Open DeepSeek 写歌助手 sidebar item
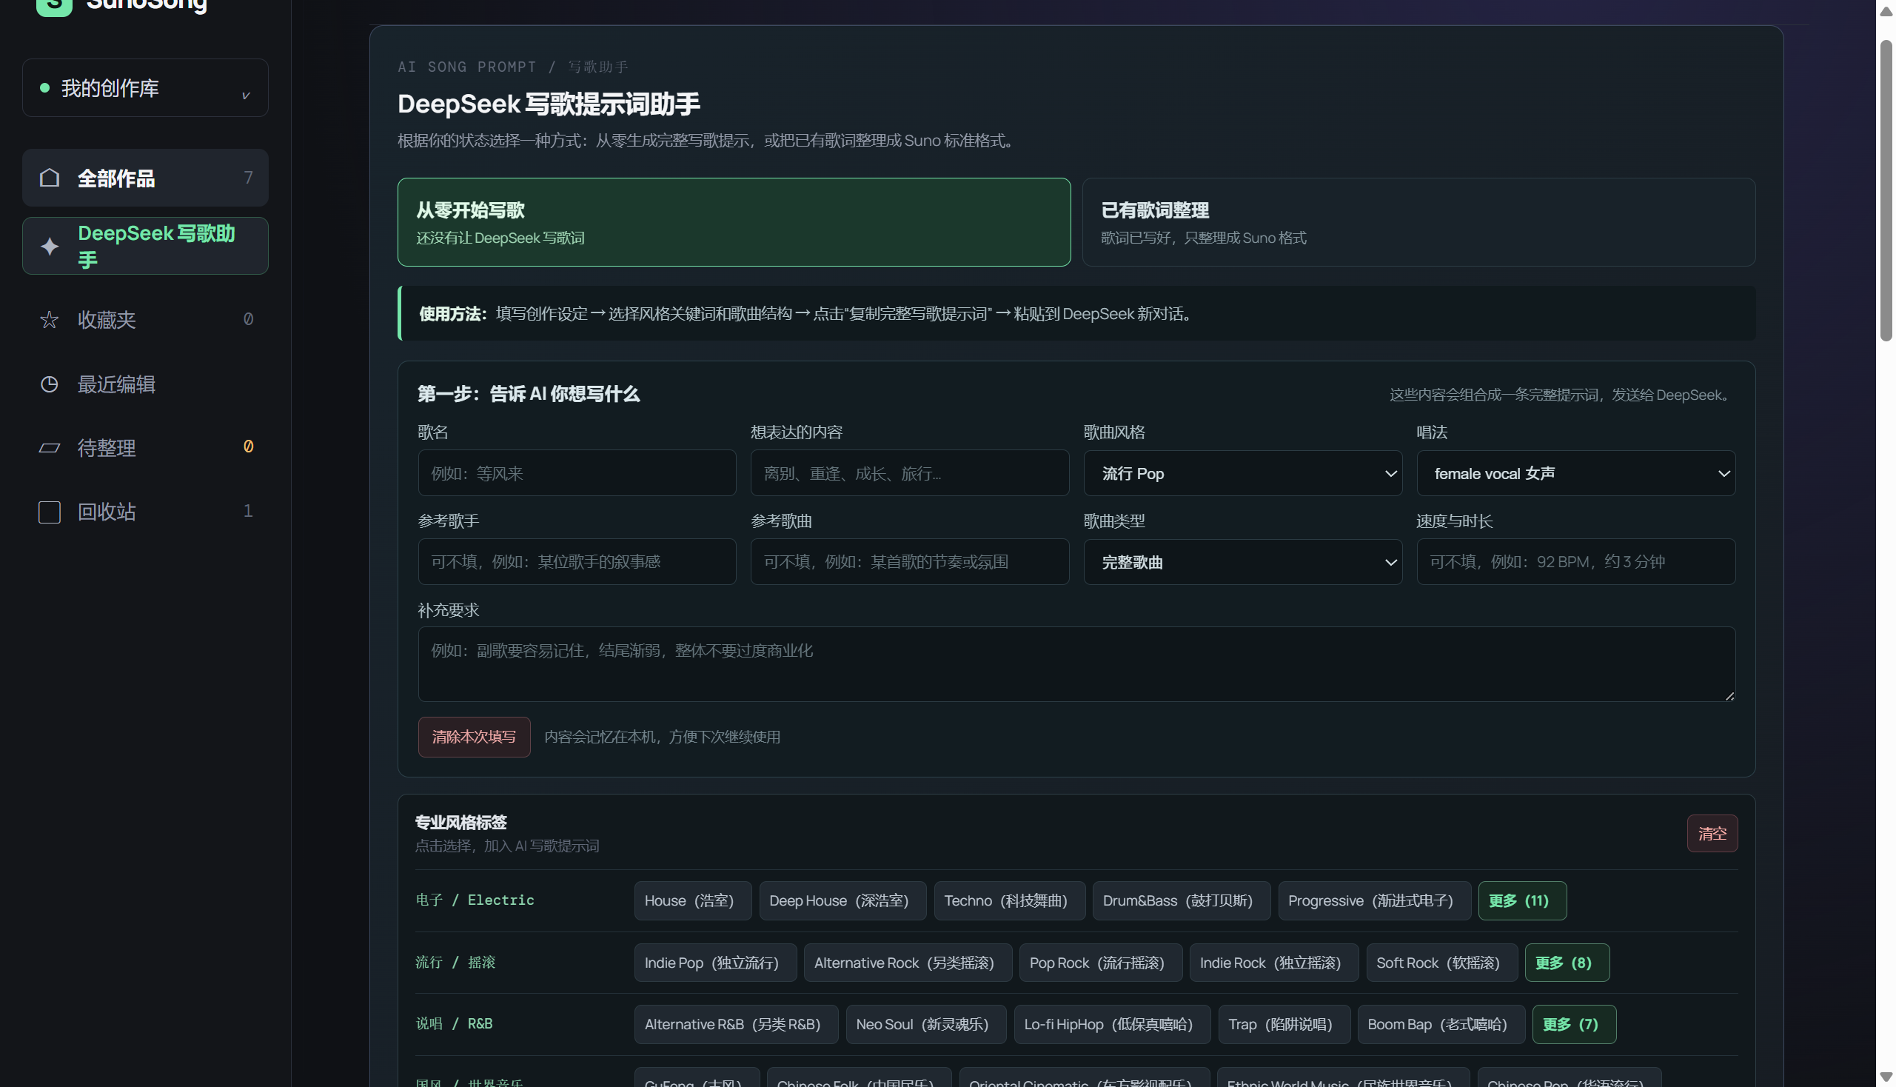The height and width of the screenshot is (1087, 1896). coord(146,247)
